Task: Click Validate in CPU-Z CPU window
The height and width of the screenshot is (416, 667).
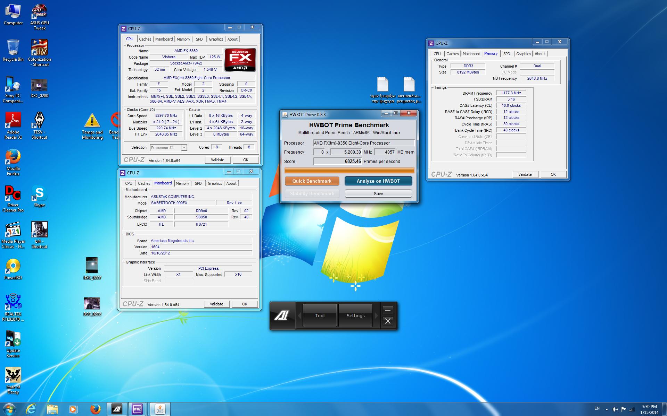Action: pyautogui.click(x=217, y=160)
